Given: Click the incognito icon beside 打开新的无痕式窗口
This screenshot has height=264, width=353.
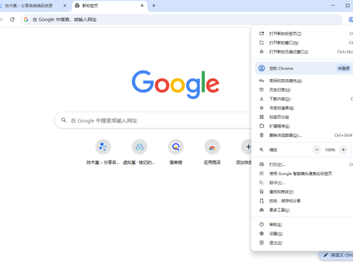Looking at the screenshot, I should coord(262,52).
